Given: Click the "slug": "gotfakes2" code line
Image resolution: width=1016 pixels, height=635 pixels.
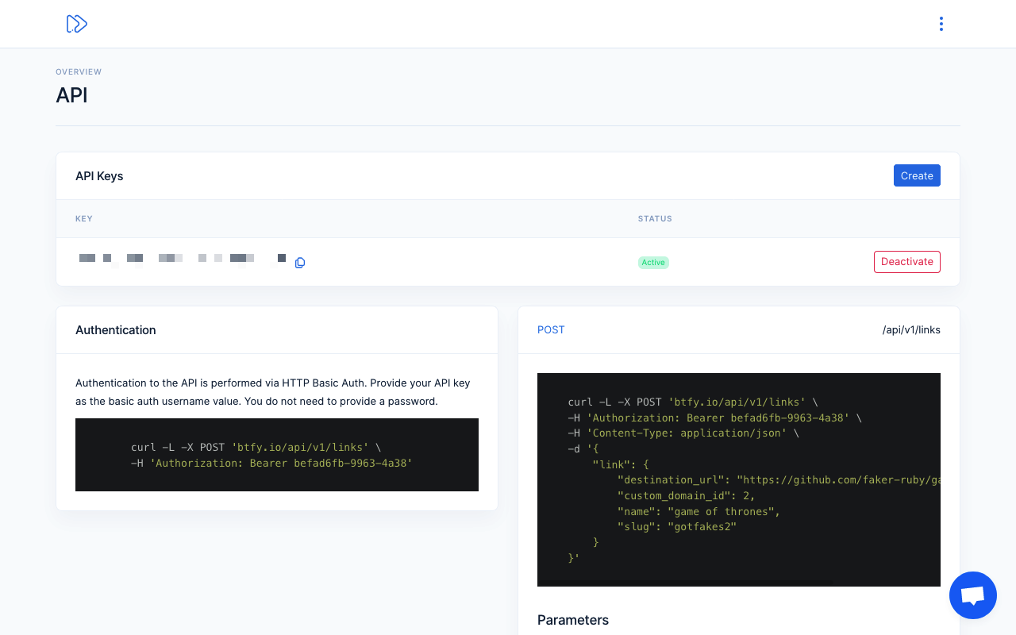Looking at the screenshot, I should (677, 526).
